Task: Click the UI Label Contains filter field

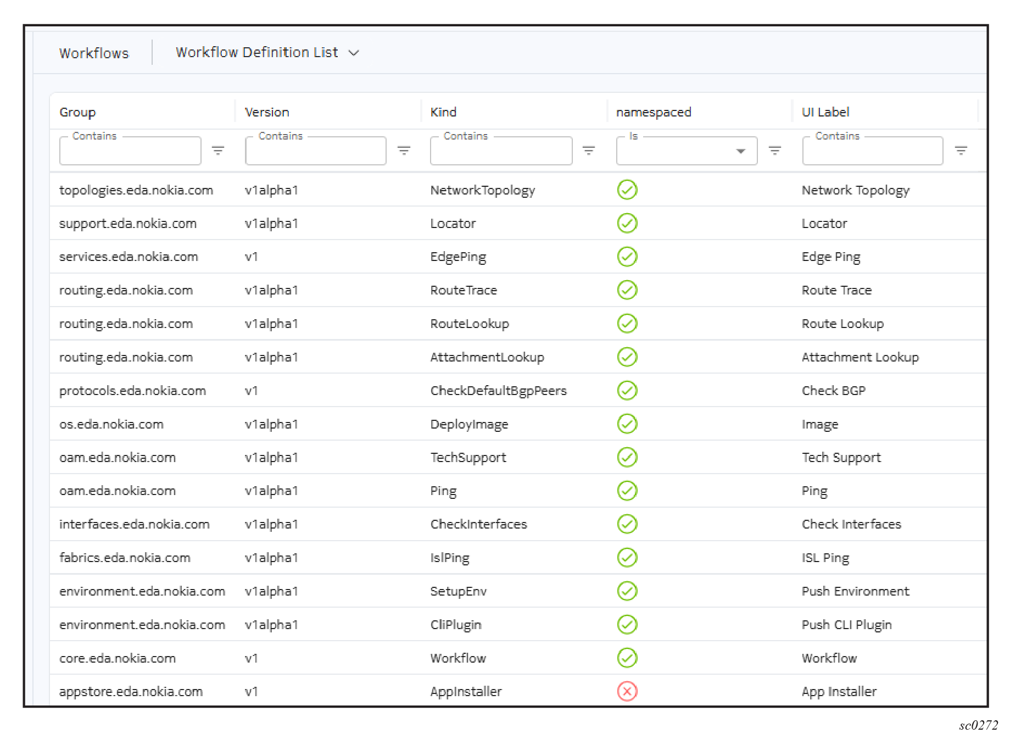Action: [x=872, y=152]
